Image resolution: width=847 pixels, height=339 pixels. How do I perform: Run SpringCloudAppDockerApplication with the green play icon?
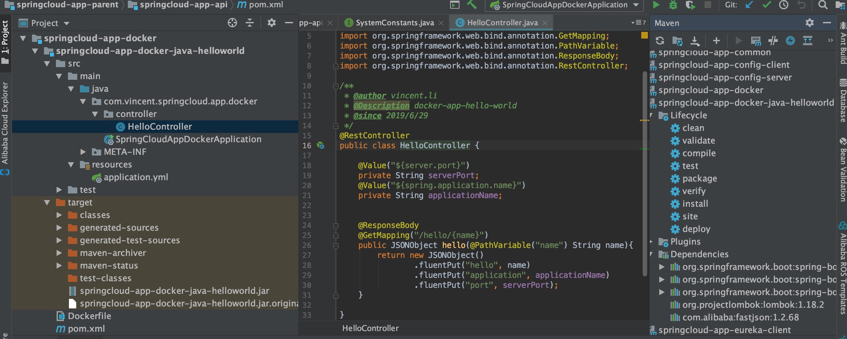pyautogui.click(x=656, y=5)
